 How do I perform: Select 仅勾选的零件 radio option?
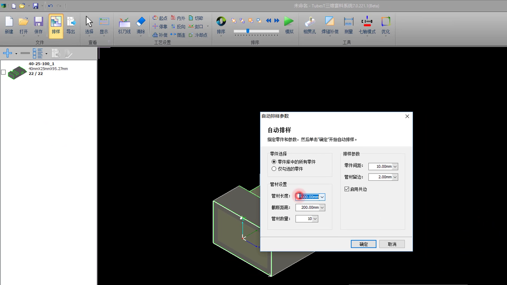pyautogui.click(x=274, y=169)
